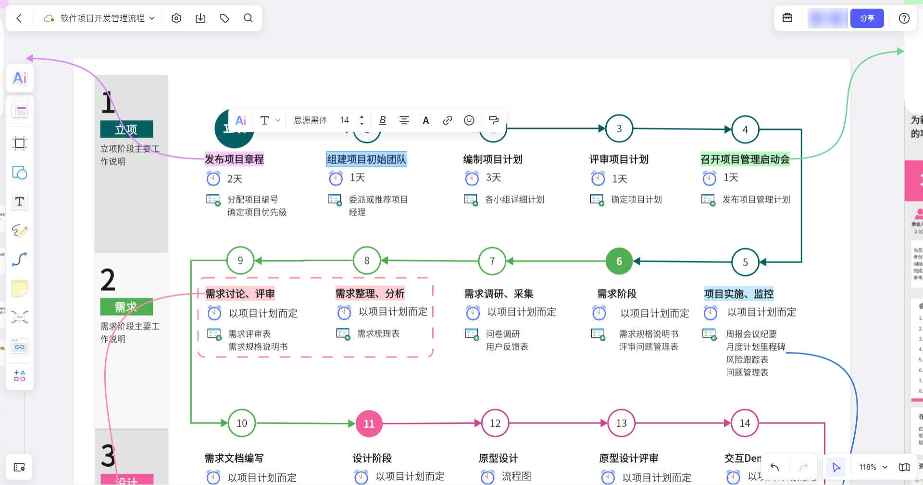Add a comment using the text toolbar
The height and width of the screenshot is (485, 923).
pos(494,120)
